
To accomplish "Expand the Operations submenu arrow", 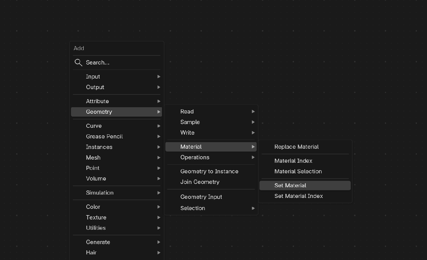I will (253, 157).
